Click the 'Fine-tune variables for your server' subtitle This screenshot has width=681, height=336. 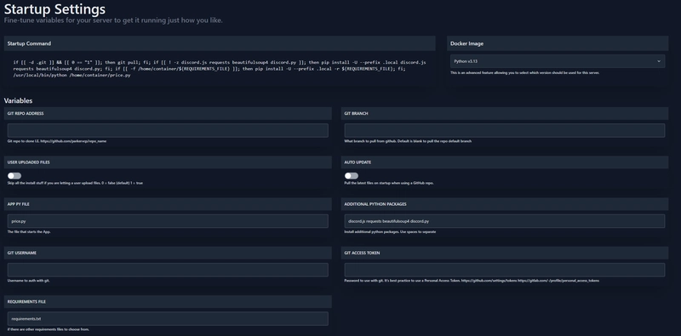click(113, 20)
